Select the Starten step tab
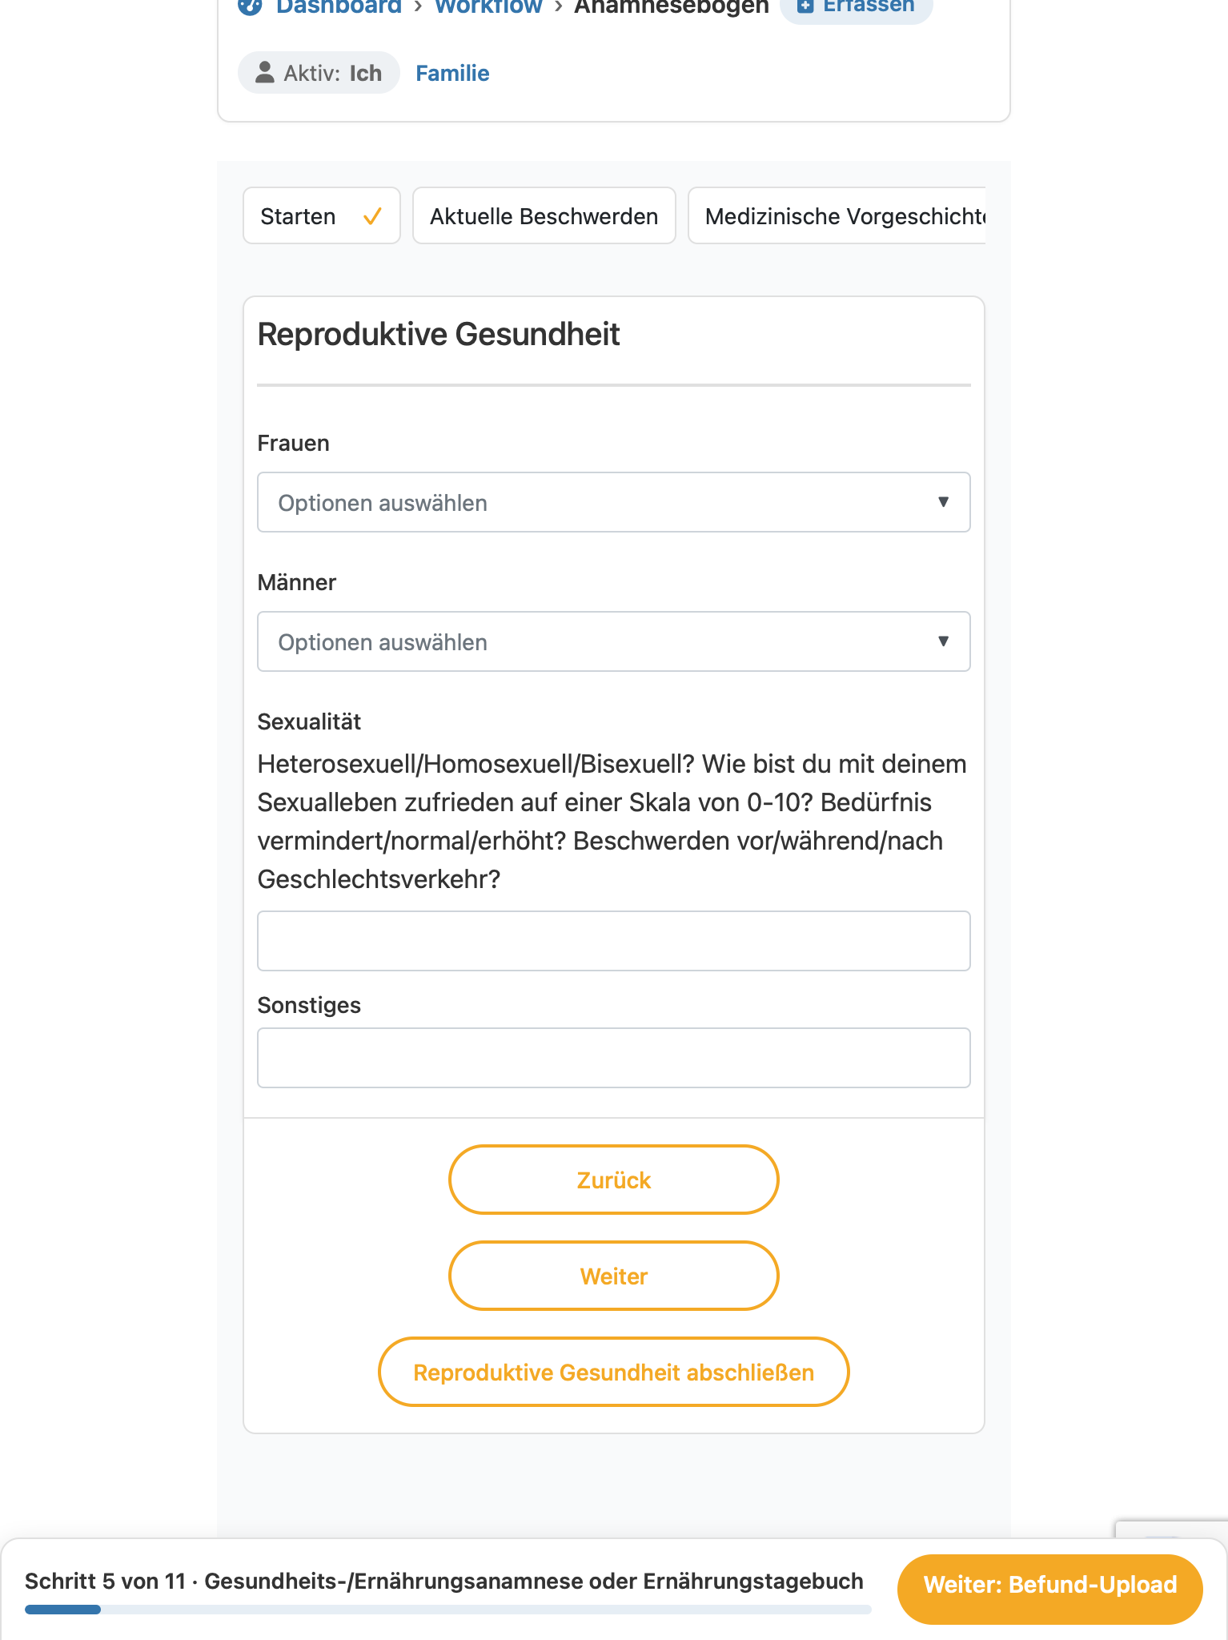This screenshot has height=1640, width=1228. pos(322,216)
